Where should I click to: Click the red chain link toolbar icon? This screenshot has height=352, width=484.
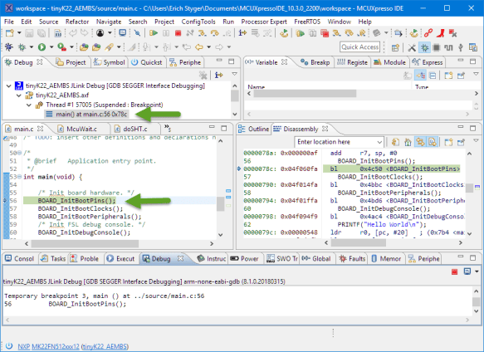(428, 33)
